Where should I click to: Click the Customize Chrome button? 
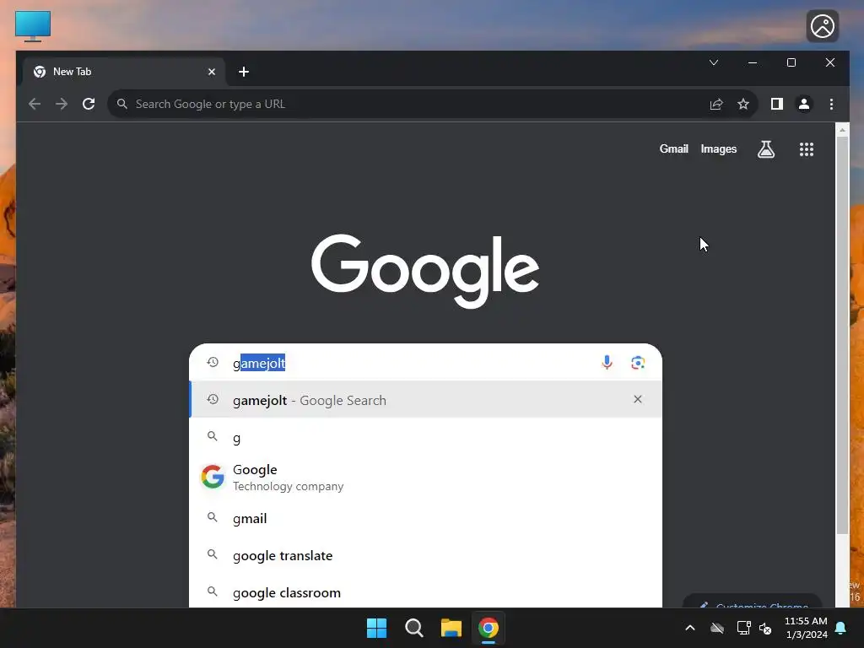click(x=752, y=602)
